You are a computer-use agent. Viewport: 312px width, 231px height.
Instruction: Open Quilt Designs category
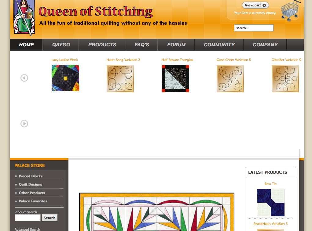tap(31, 184)
